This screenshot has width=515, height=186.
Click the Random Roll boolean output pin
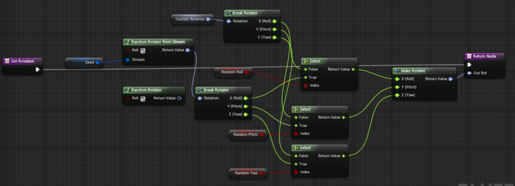[x=246, y=72]
